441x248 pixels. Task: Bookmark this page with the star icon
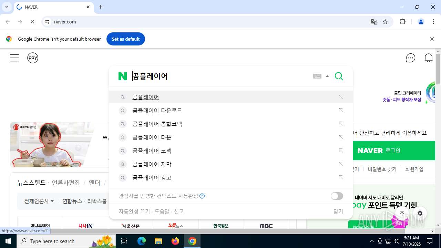385,22
